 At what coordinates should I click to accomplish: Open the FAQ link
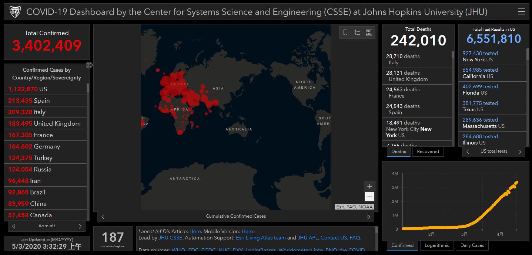[355, 238]
